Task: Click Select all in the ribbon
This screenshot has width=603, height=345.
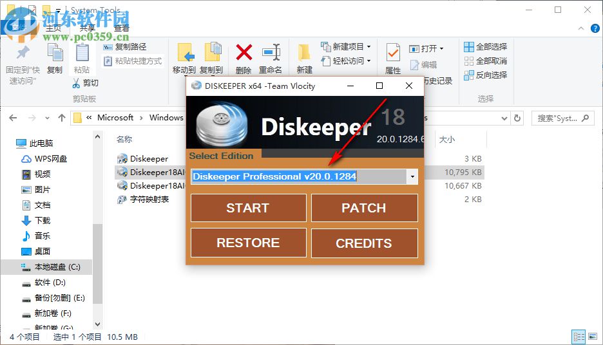Action: (x=485, y=47)
